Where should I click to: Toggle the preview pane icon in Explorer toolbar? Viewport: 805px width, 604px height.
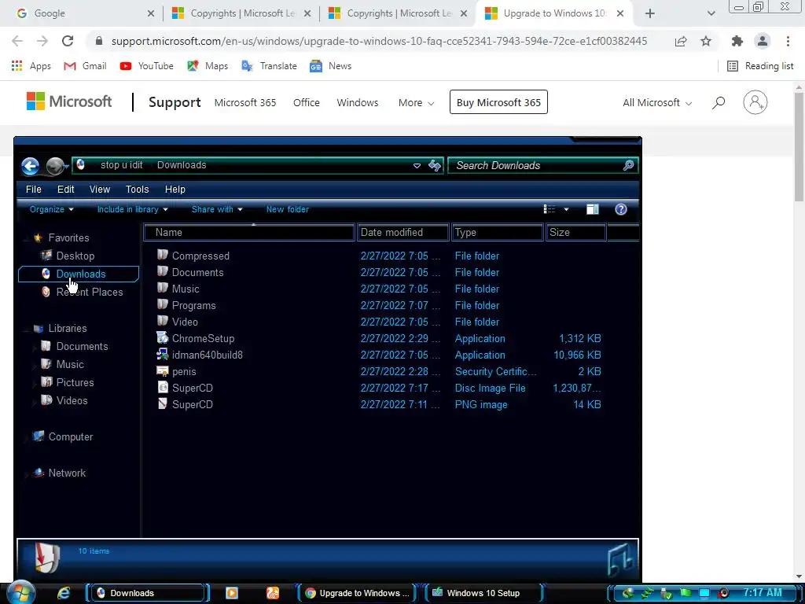[593, 209]
